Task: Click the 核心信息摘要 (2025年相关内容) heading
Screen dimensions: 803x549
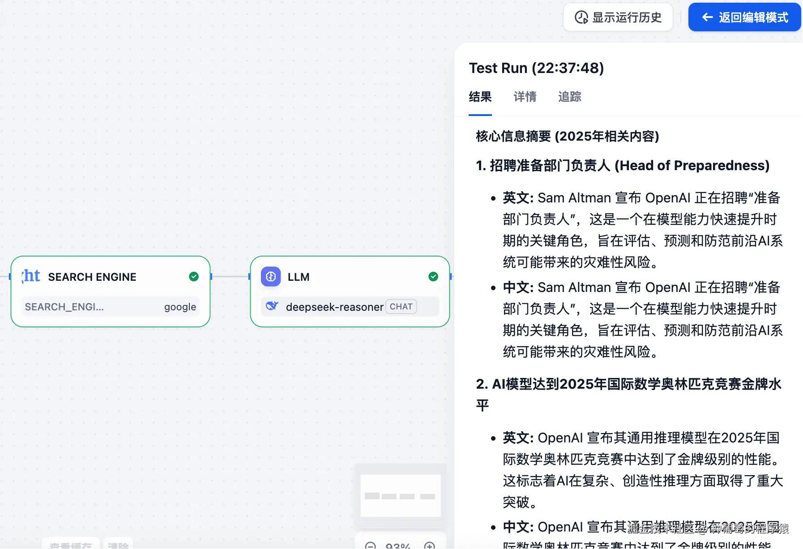Action: [567, 136]
